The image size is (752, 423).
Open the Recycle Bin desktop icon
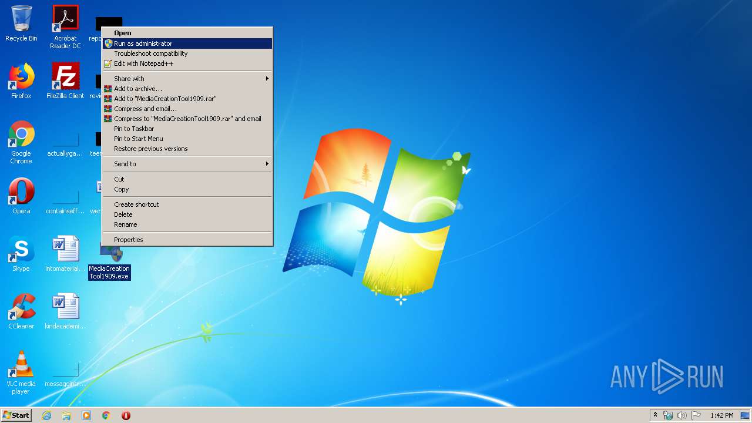pos(21,23)
